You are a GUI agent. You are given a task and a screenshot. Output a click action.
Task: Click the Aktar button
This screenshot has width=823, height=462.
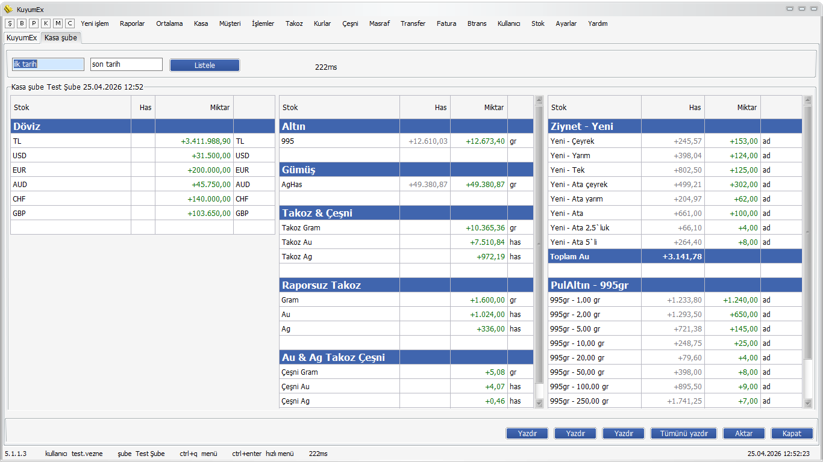click(x=744, y=433)
